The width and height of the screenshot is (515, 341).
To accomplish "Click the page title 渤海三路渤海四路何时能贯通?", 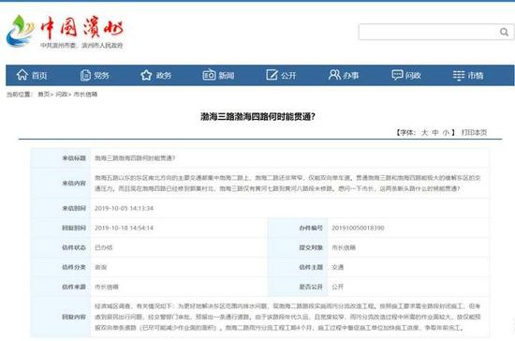I will tap(257, 116).
